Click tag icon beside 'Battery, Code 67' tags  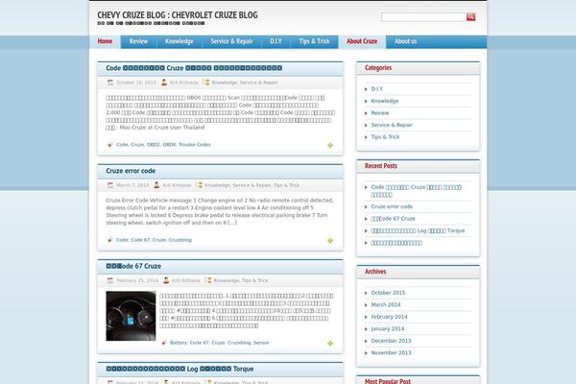click(164, 343)
